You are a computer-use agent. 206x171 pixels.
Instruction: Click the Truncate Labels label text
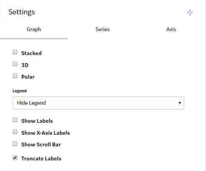[41, 159]
